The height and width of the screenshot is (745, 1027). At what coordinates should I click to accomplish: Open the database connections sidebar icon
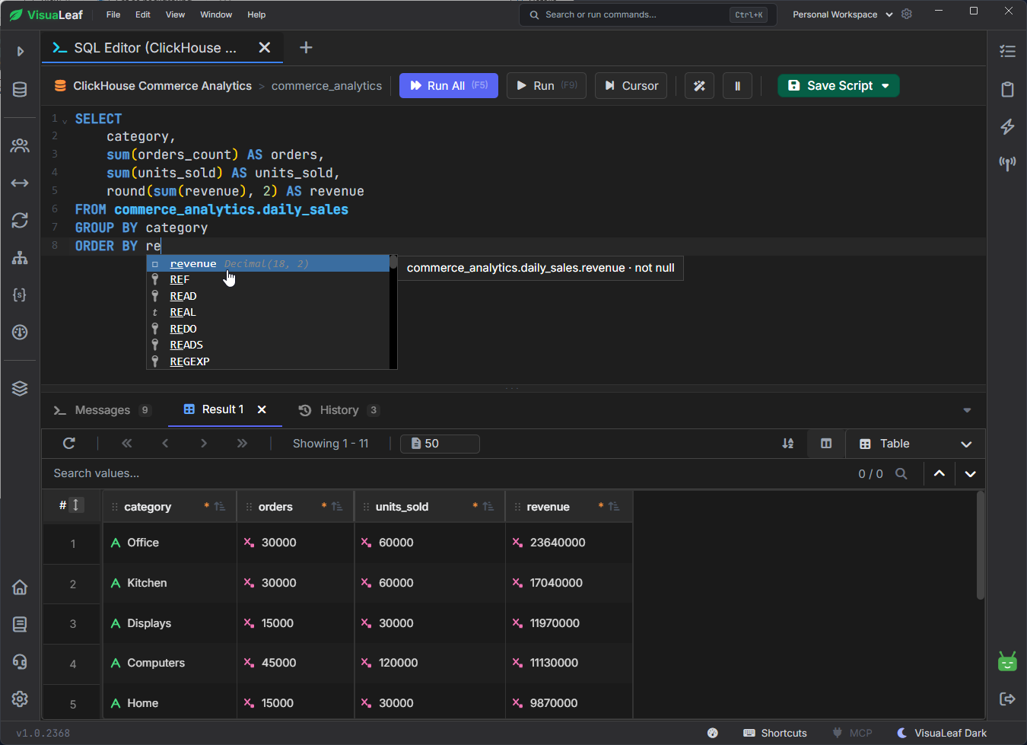[21, 90]
